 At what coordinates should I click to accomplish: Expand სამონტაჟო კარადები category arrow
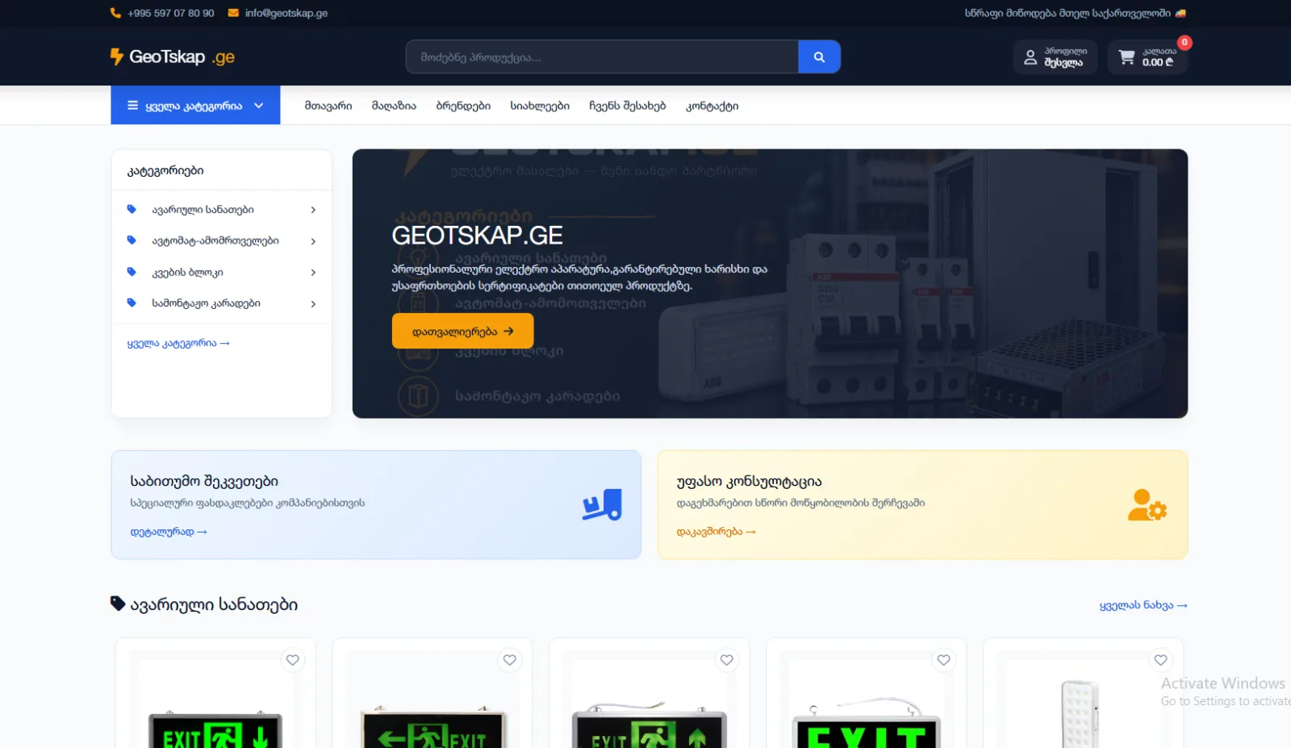point(313,304)
